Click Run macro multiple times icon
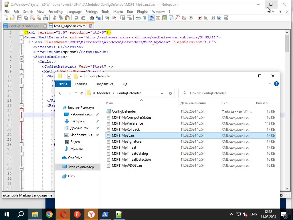The image size is (293, 220). 219,18
